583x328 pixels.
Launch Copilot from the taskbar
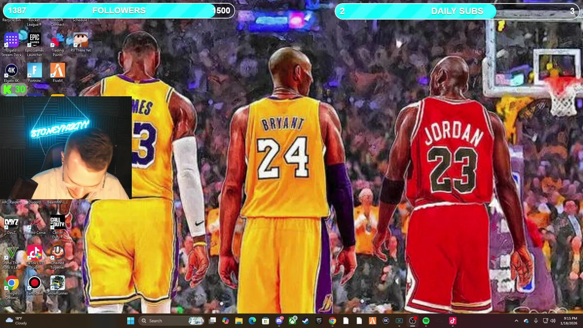225,321
